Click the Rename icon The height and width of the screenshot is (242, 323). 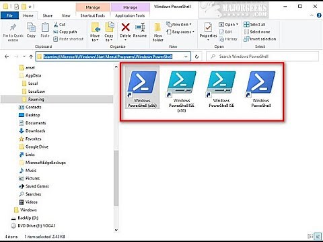140,28
